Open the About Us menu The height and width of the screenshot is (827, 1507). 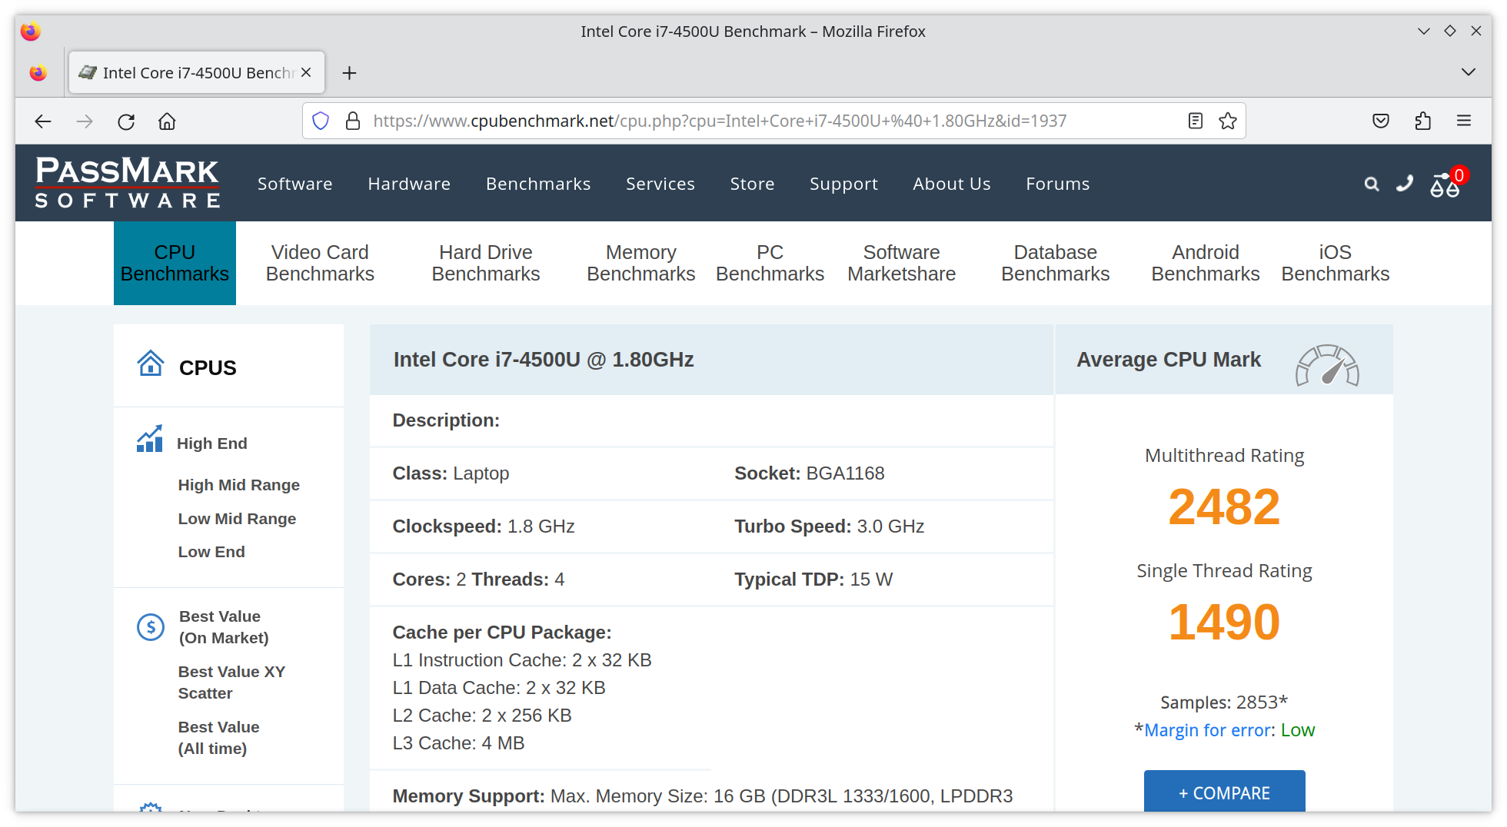[952, 184]
